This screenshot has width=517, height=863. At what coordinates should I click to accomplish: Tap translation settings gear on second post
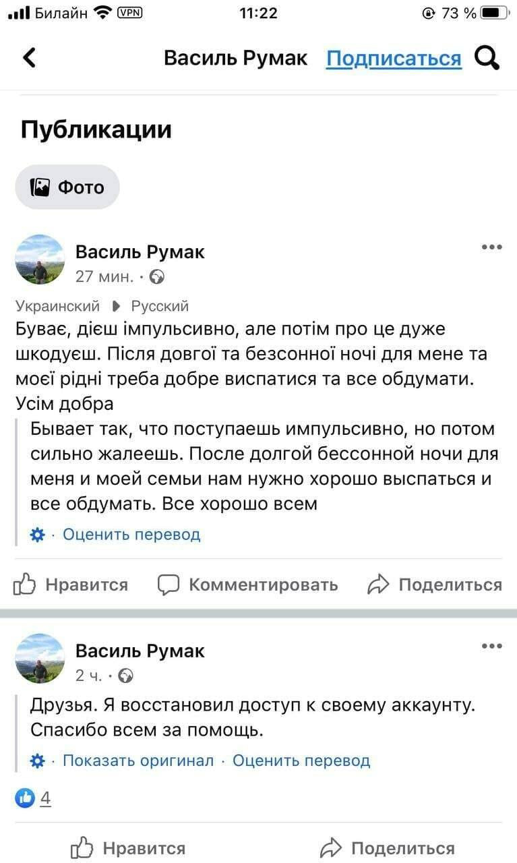click(38, 761)
